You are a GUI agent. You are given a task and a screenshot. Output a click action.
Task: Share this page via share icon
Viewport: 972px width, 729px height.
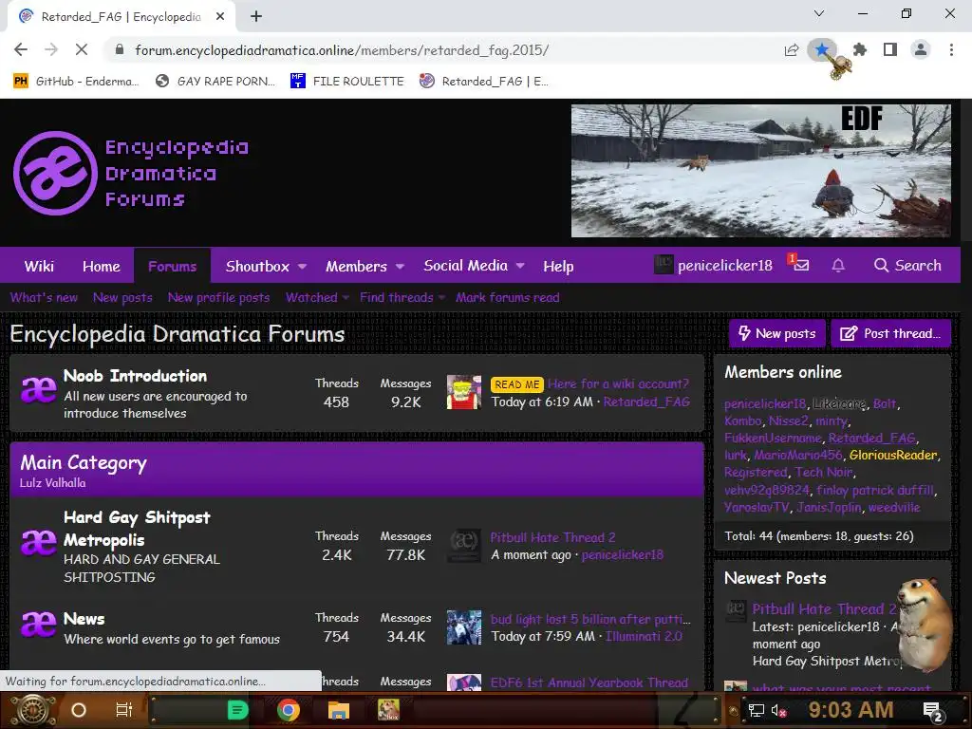pyautogui.click(x=792, y=50)
